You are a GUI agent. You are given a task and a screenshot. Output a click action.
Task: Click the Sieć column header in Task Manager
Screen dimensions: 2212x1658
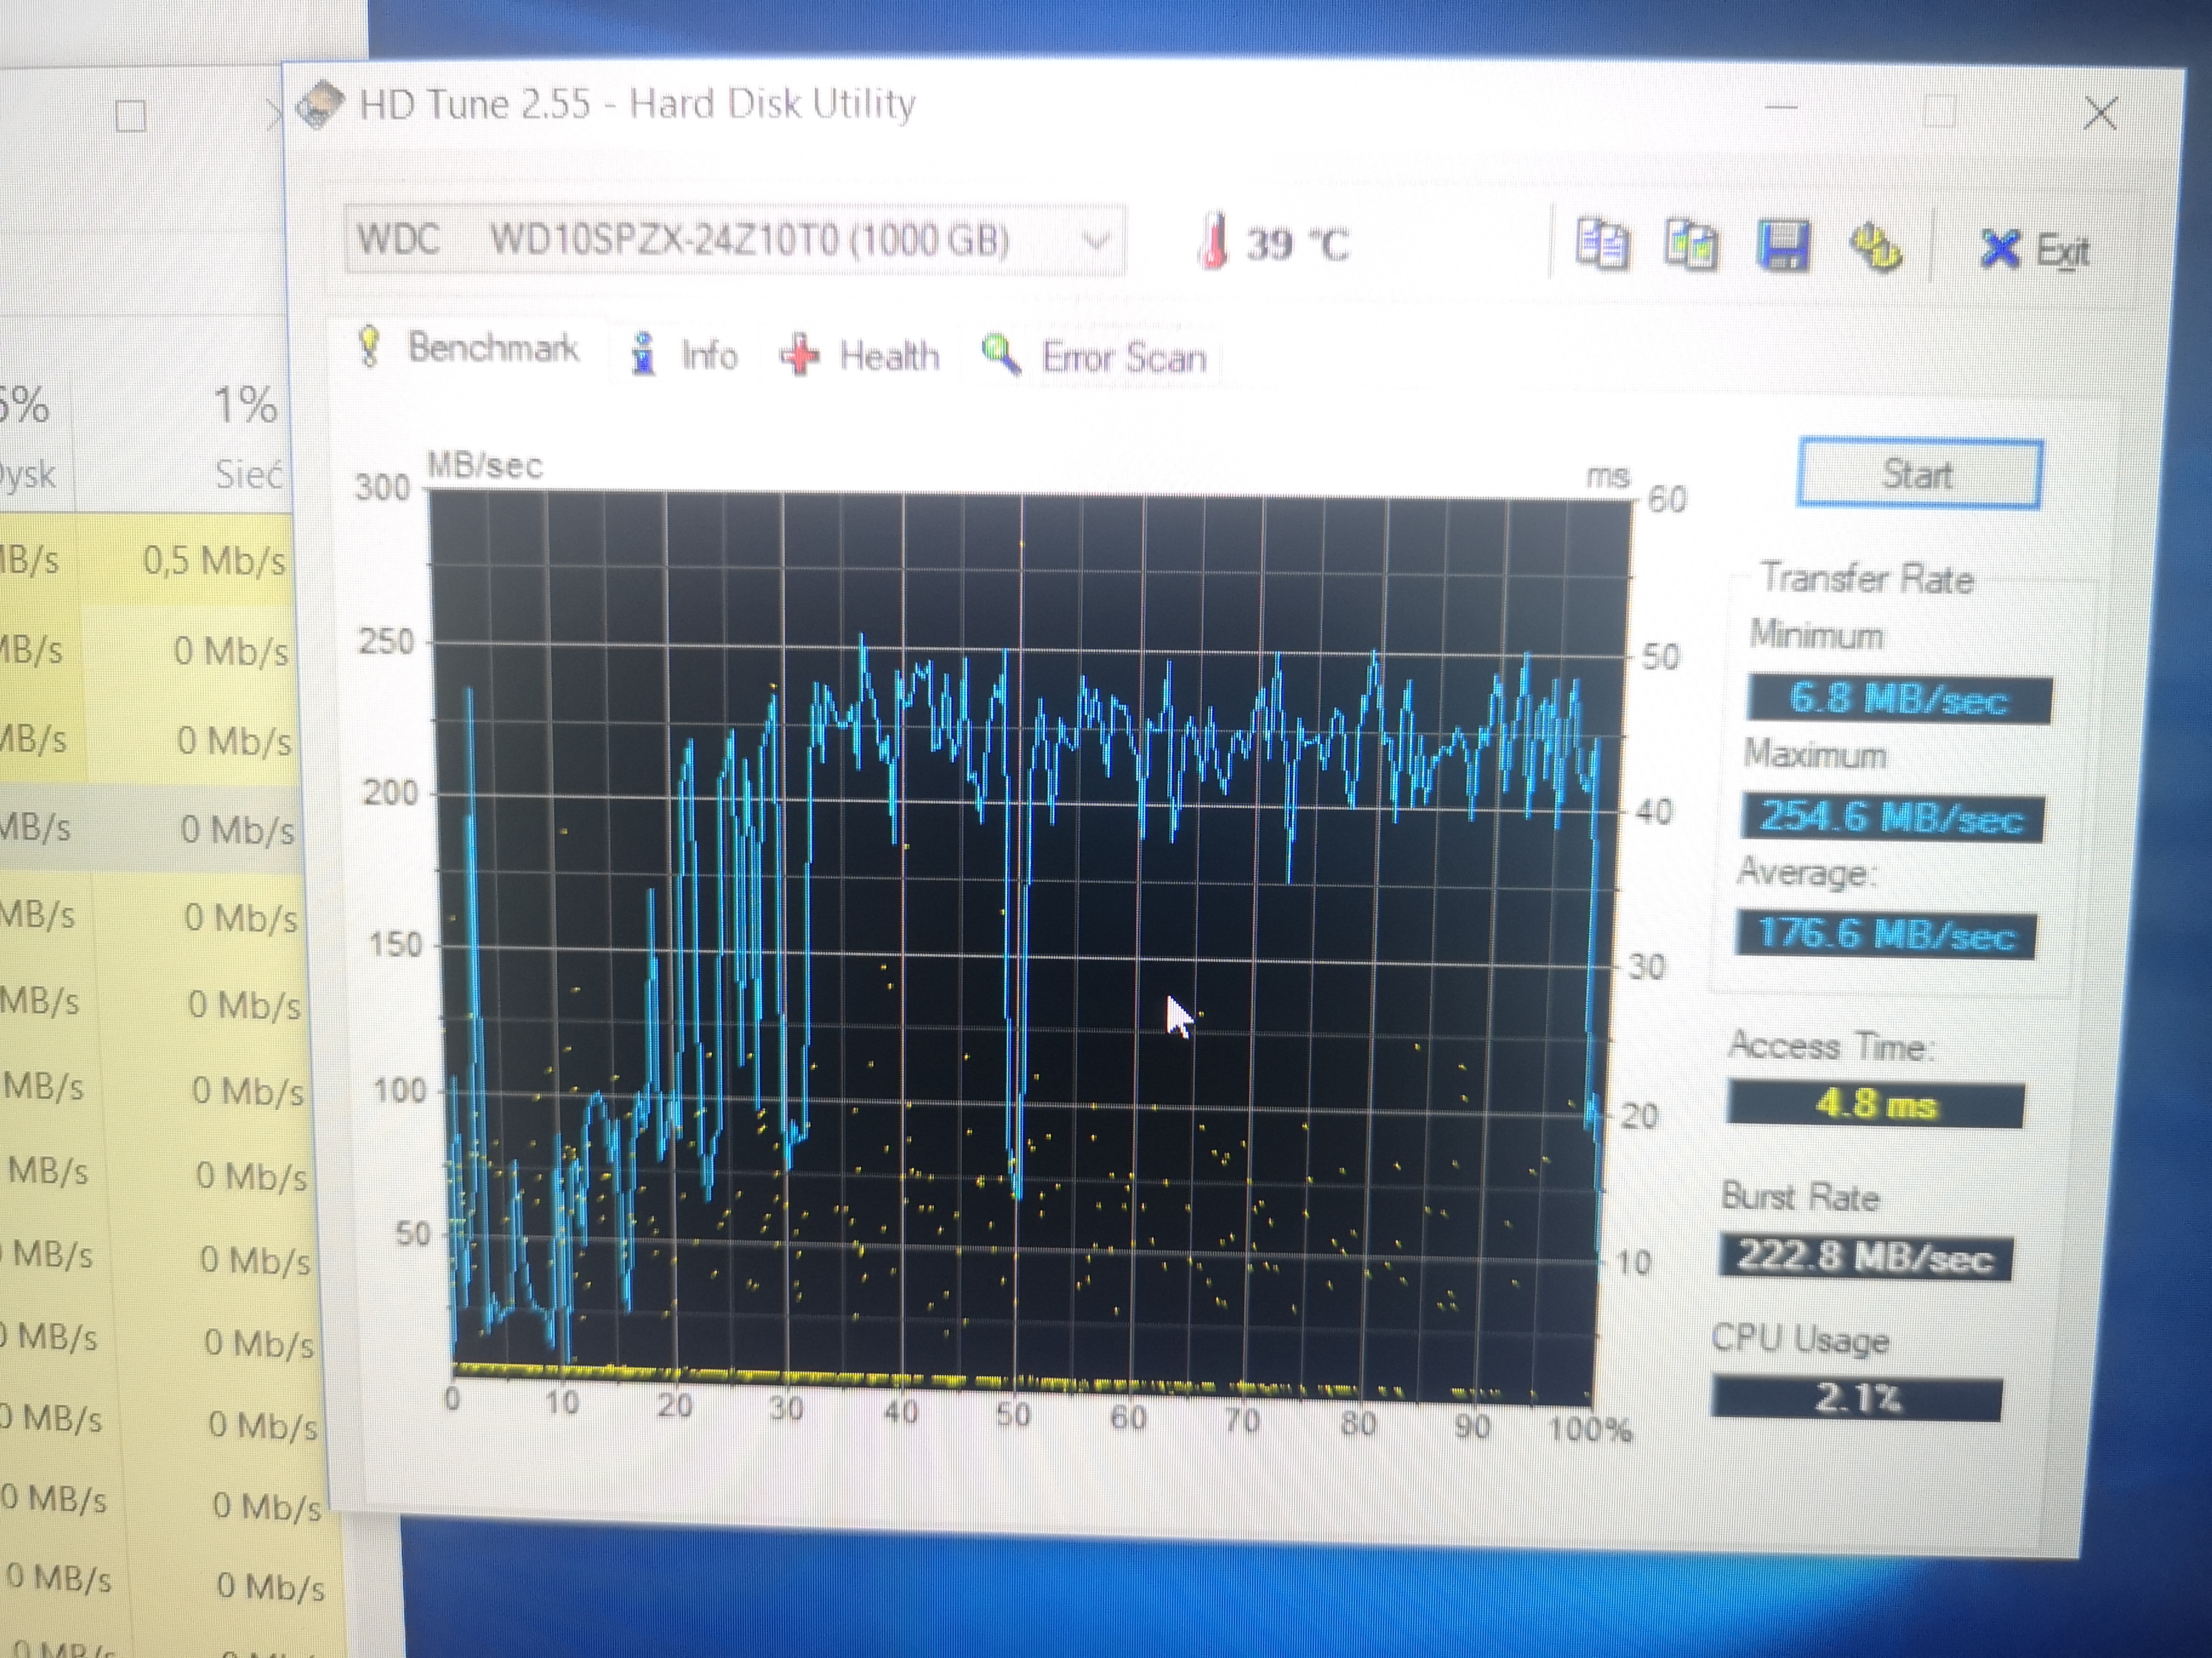249,474
